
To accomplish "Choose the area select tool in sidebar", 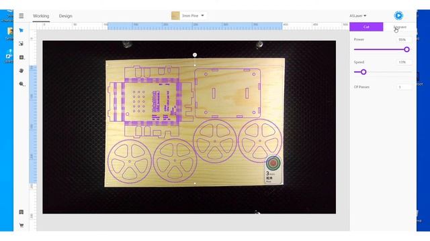I will point(21,44).
